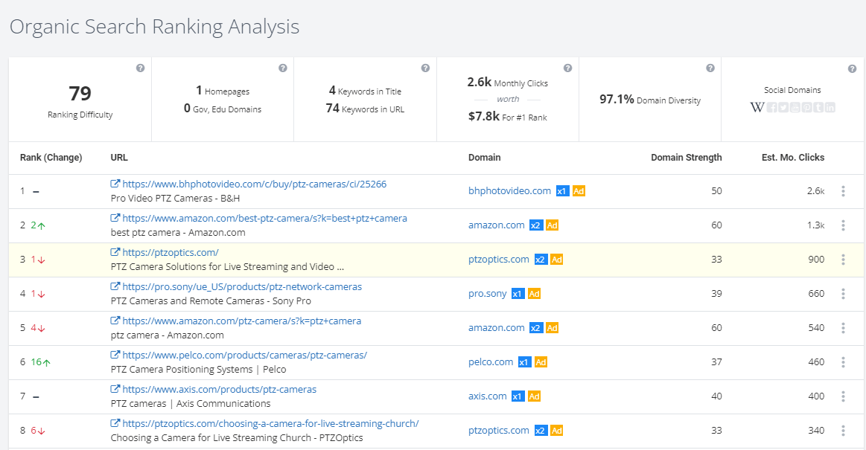
Task: Sort by Est. Mo. Clicks column header
Action: pyautogui.click(x=792, y=157)
